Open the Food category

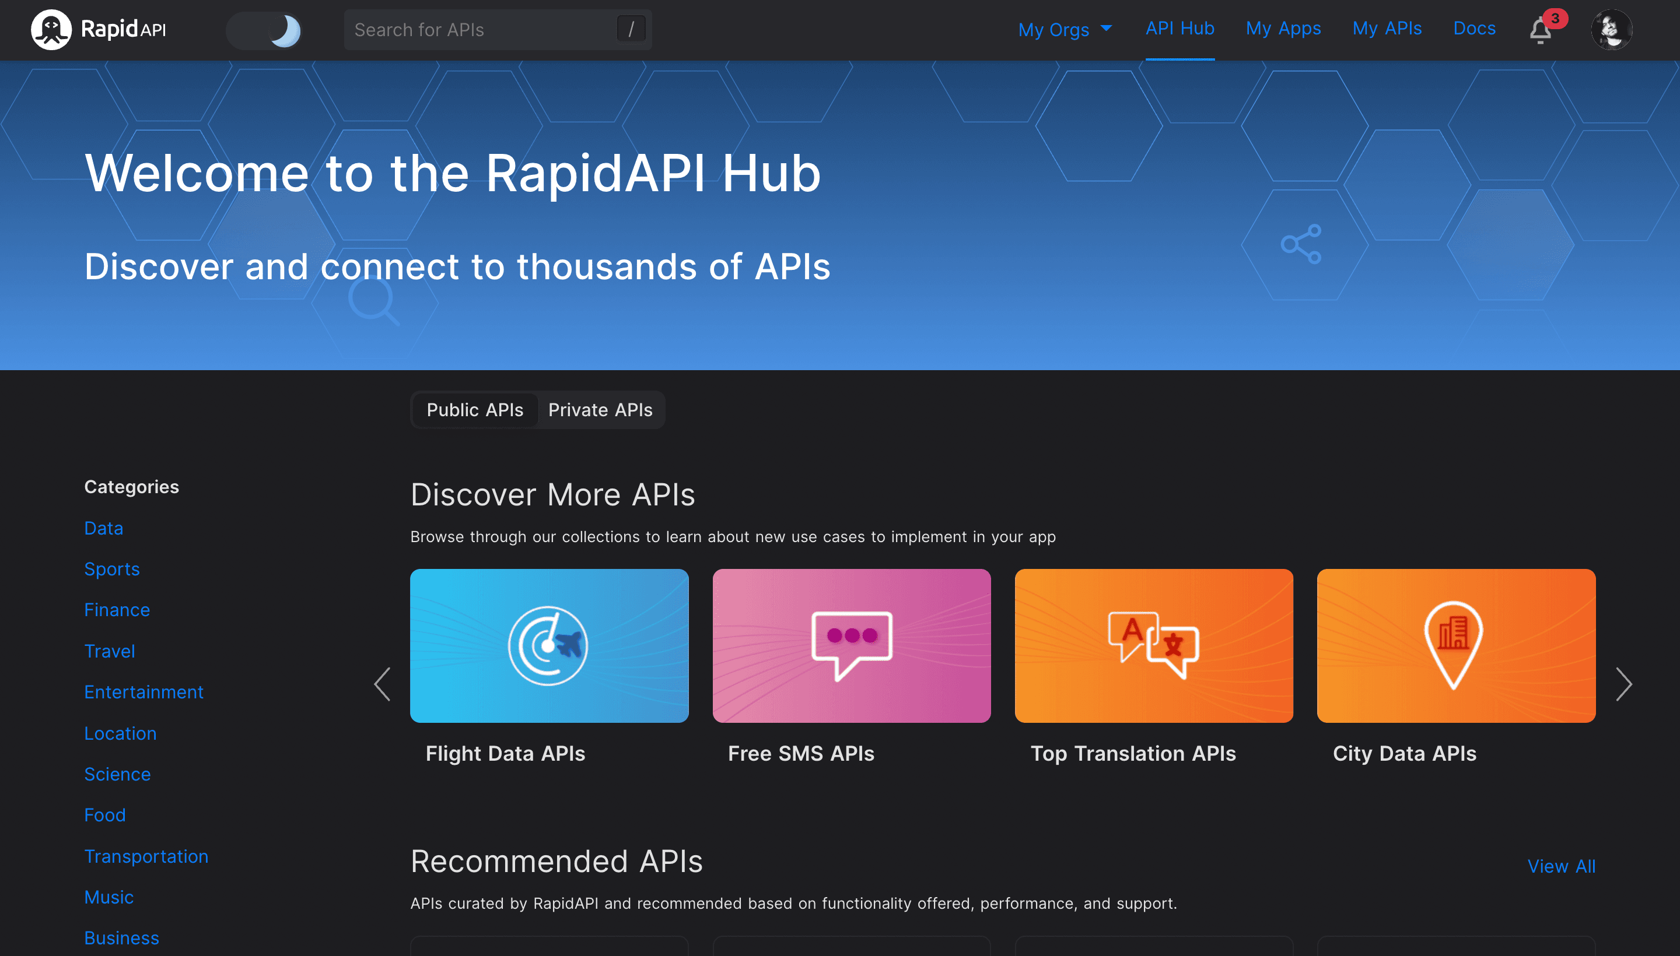click(x=105, y=815)
